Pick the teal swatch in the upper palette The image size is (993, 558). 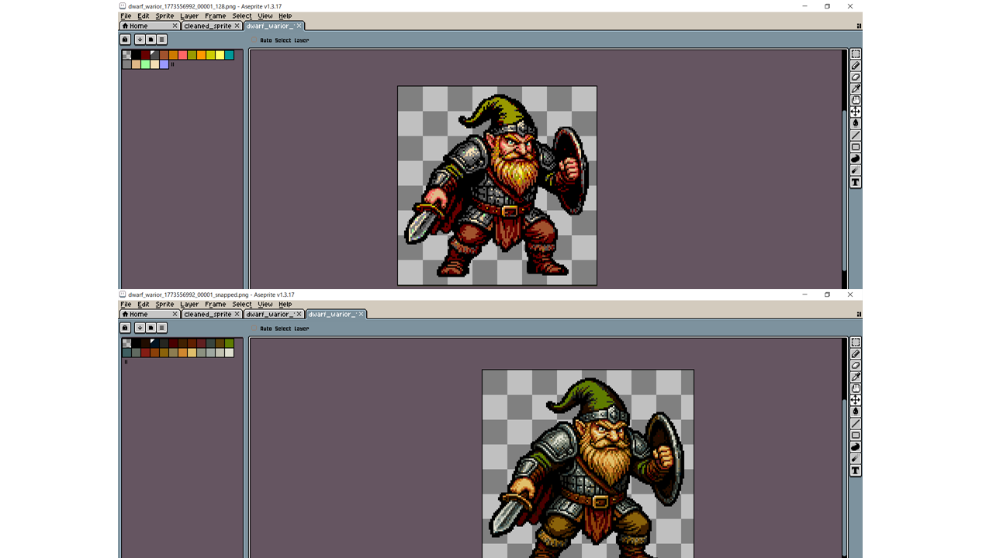(229, 55)
